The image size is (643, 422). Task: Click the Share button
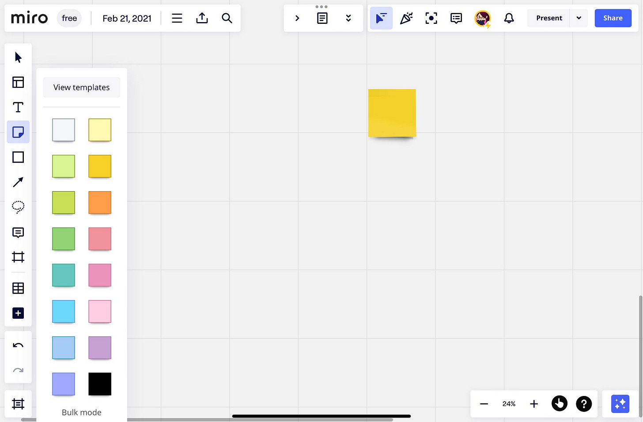613,18
